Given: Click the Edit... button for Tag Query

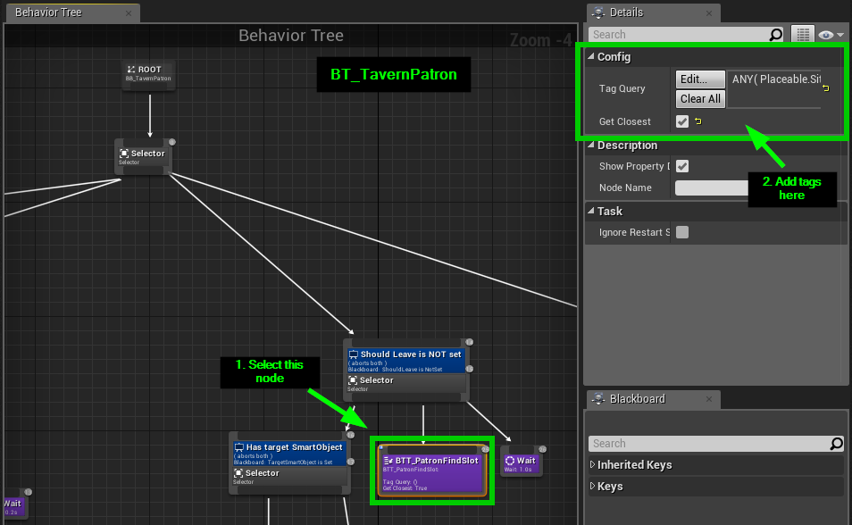Looking at the screenshot, I should tap(700, 79).
